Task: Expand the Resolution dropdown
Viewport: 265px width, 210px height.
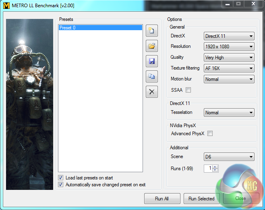Action: (x=229, y=47)
